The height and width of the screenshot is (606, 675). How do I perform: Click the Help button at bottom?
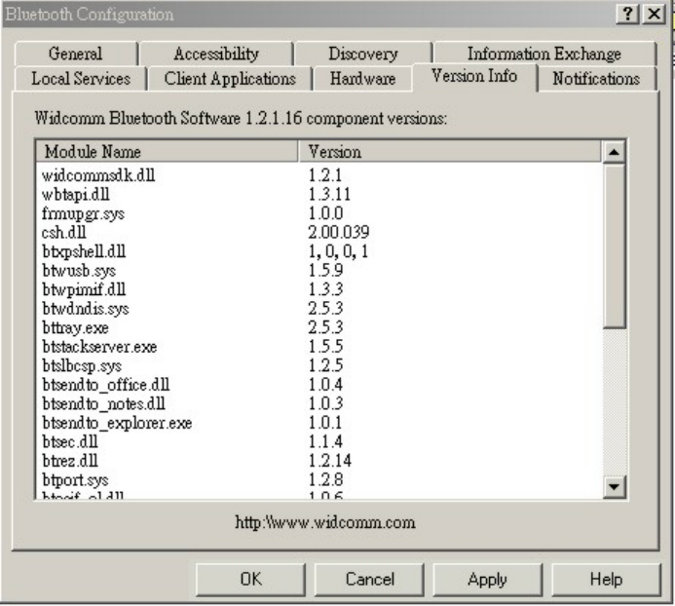click(606, 580)
